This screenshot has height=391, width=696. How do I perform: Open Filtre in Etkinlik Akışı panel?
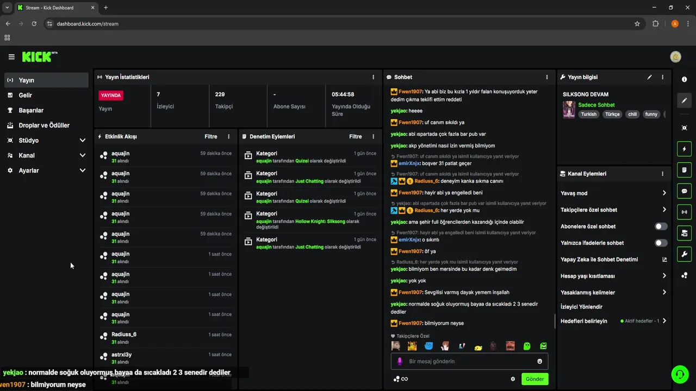(x=210, y=137)
